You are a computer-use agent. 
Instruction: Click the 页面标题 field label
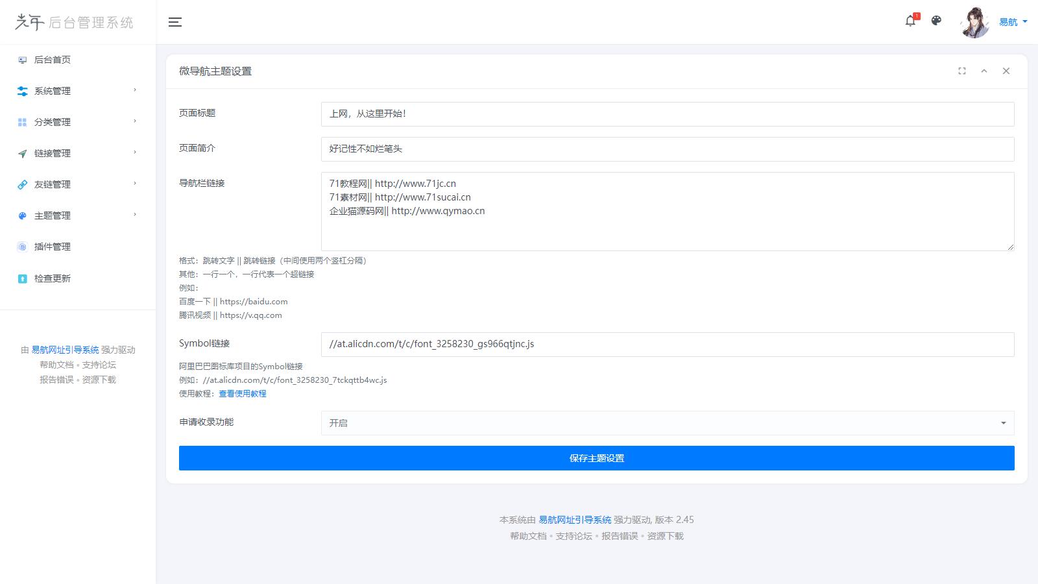[x=197, y=113]
